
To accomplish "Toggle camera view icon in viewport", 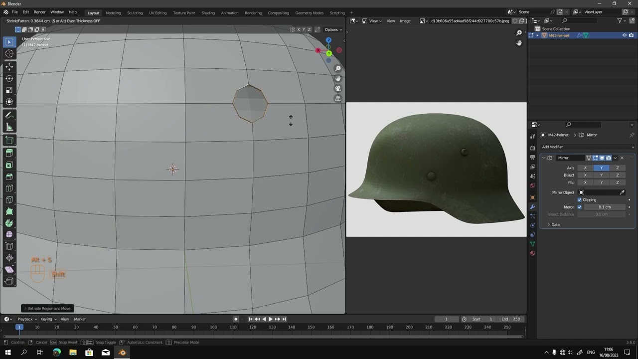I will 338,88.
